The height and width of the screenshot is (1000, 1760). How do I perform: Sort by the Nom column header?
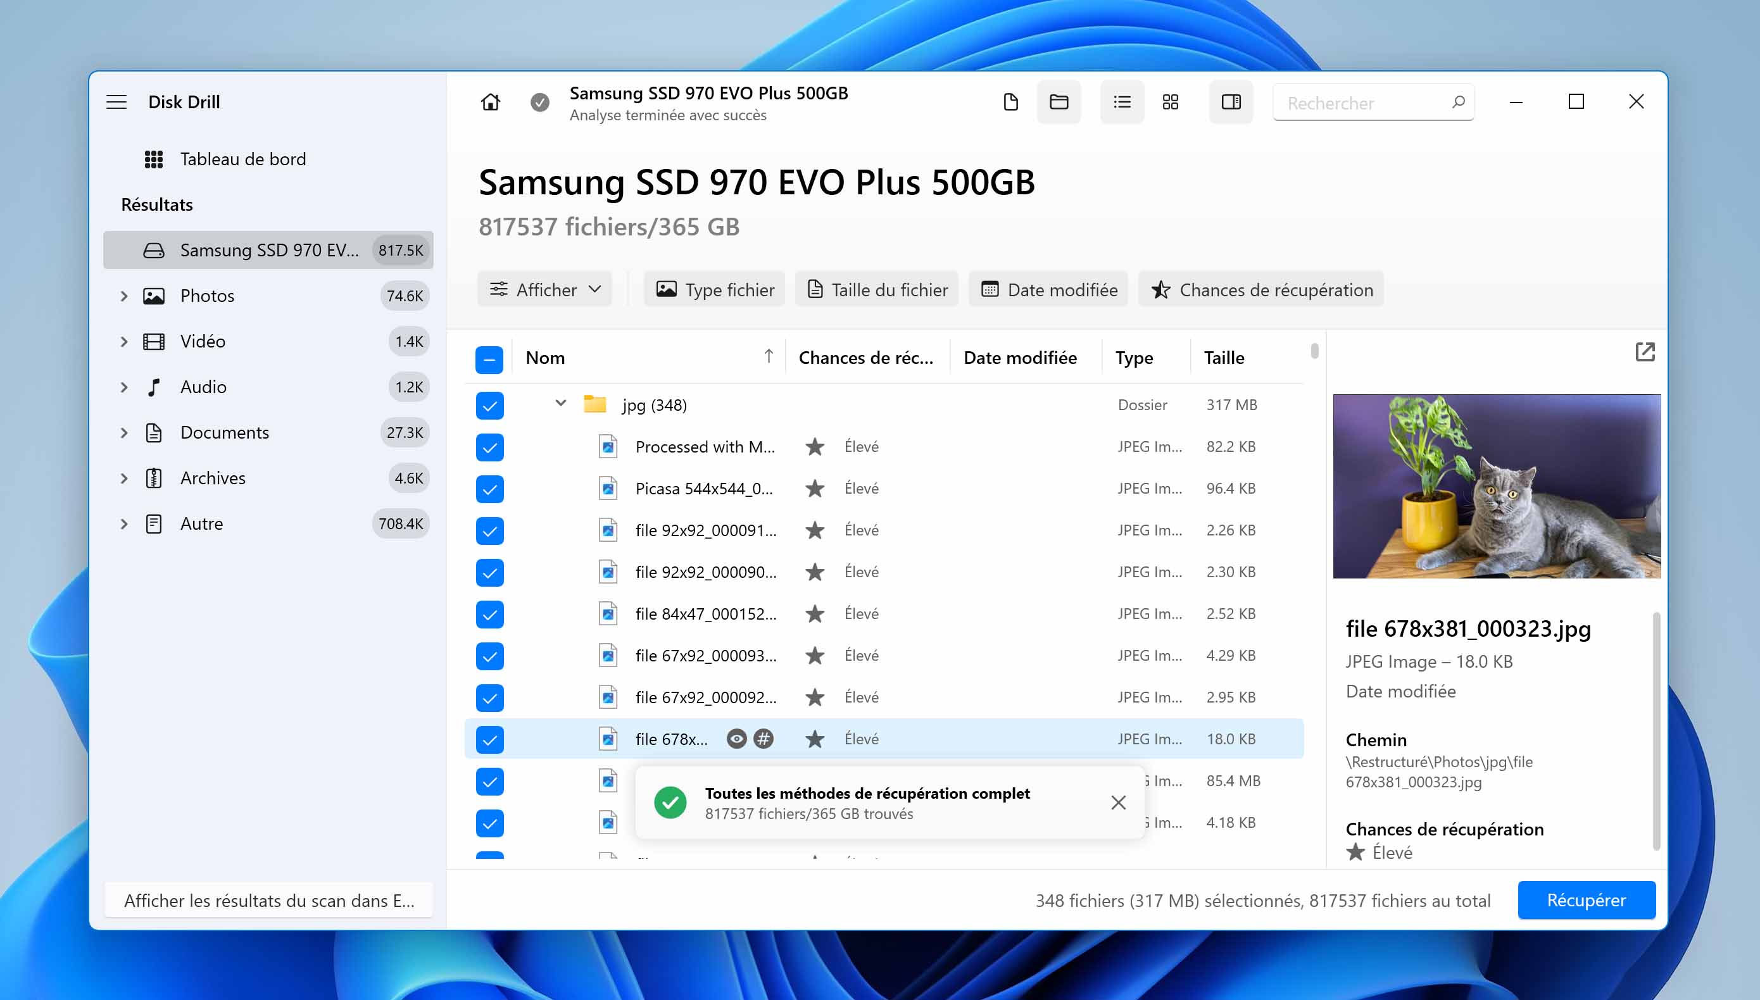coord(648,358)
